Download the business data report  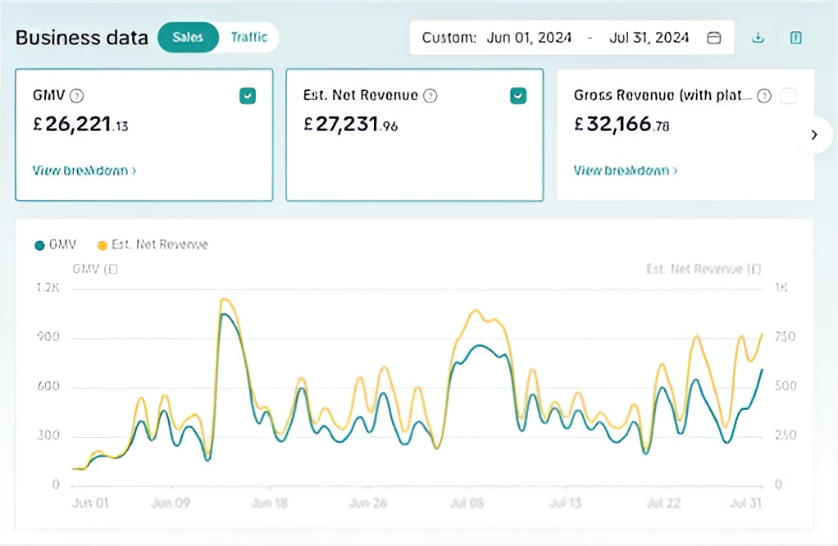pos(758,38)
